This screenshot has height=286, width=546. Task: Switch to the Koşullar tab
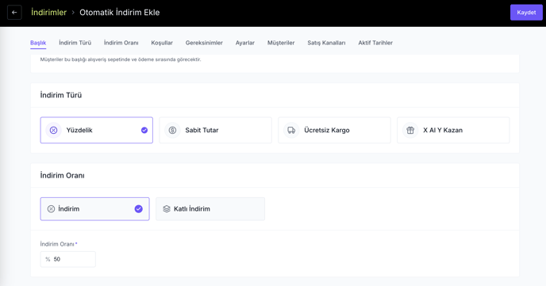162,43
